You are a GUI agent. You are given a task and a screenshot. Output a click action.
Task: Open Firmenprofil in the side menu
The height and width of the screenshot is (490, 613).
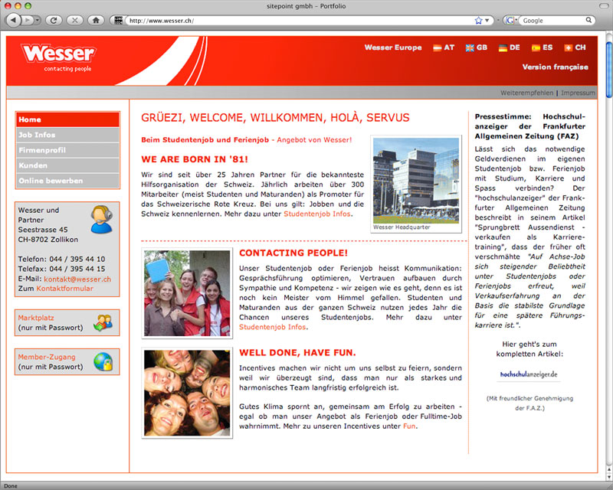pyautogui.click(x=67, y=150)
